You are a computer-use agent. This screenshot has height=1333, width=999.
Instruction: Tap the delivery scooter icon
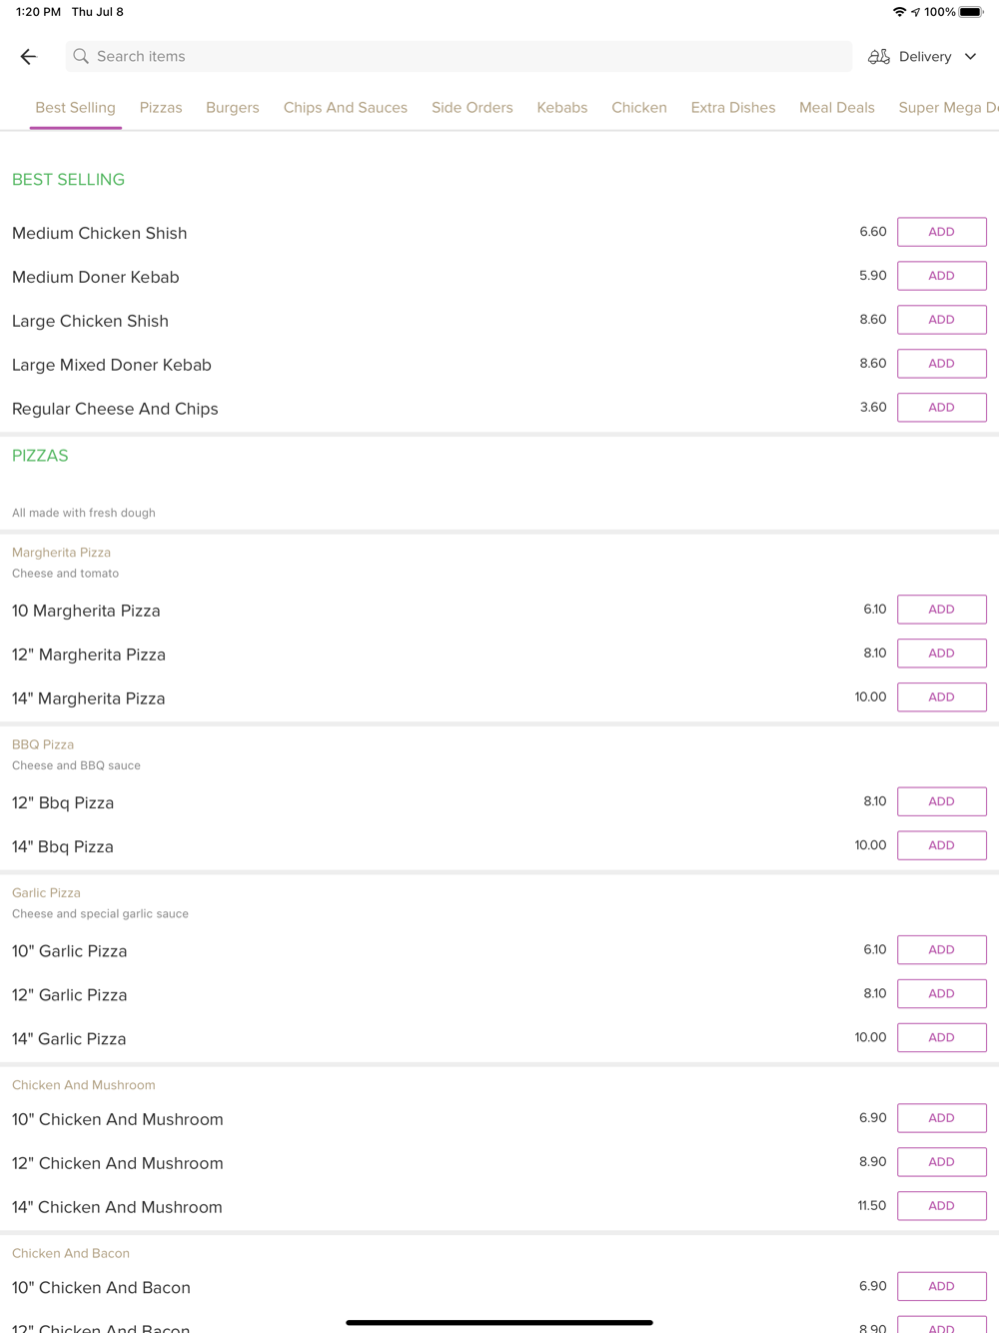click(879, 57)
